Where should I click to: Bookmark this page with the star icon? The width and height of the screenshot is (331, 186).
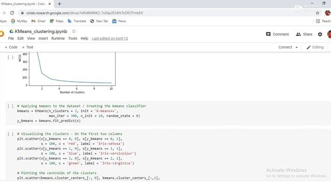(x=317, y=13)
